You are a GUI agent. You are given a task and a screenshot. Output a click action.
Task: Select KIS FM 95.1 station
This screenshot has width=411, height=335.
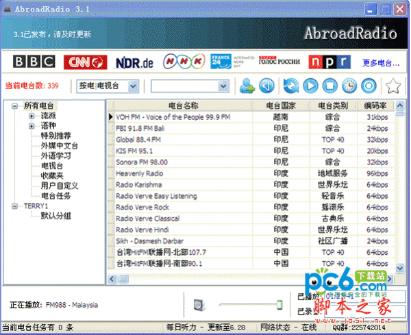(251, 151)
